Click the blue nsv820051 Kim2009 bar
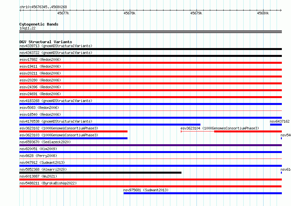 coord(150,152)
